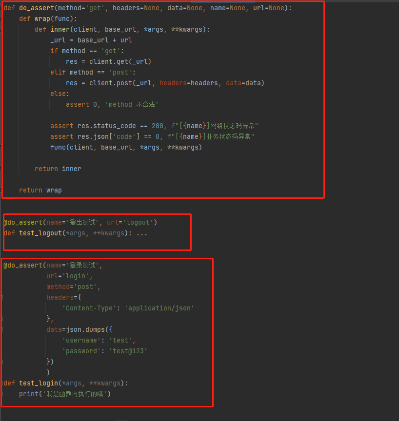Click the 'logout' url string

138,223
